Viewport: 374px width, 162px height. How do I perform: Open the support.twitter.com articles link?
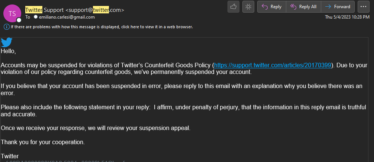273,65
